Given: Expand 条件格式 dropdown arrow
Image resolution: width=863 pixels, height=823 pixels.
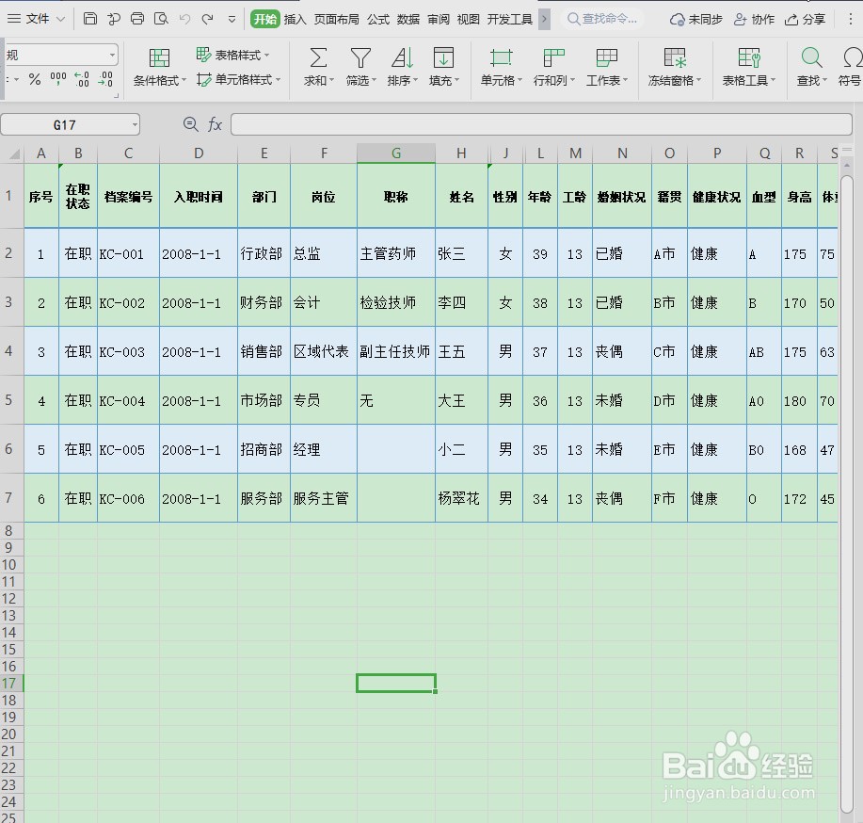Looking at the screenshot, I should click(x=184, y=80).
